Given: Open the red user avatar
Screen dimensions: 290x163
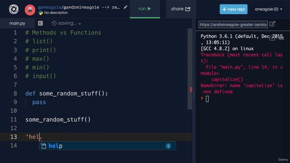Looking at the screenshot, I should tap(30, 10).
